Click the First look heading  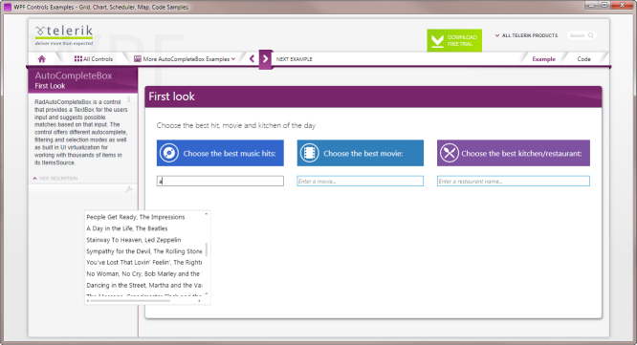[171, 97]
